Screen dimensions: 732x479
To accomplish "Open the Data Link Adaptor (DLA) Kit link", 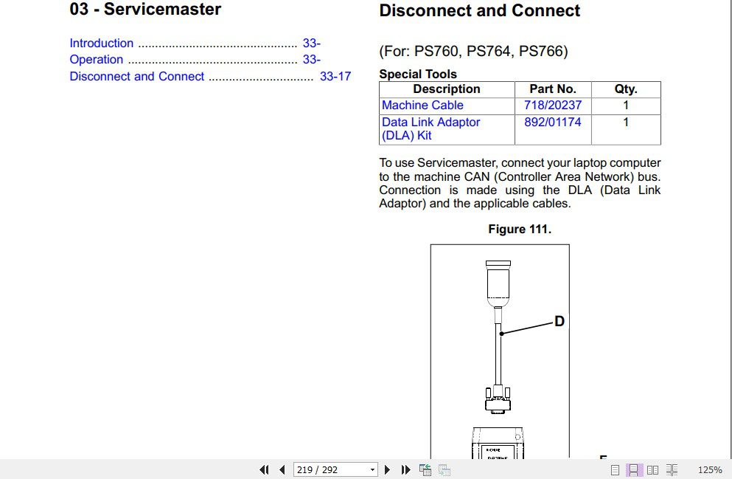I will 431,128.
